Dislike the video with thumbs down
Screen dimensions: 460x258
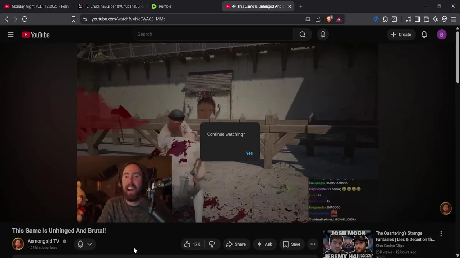pyautogui.click(x=212, y=244)
